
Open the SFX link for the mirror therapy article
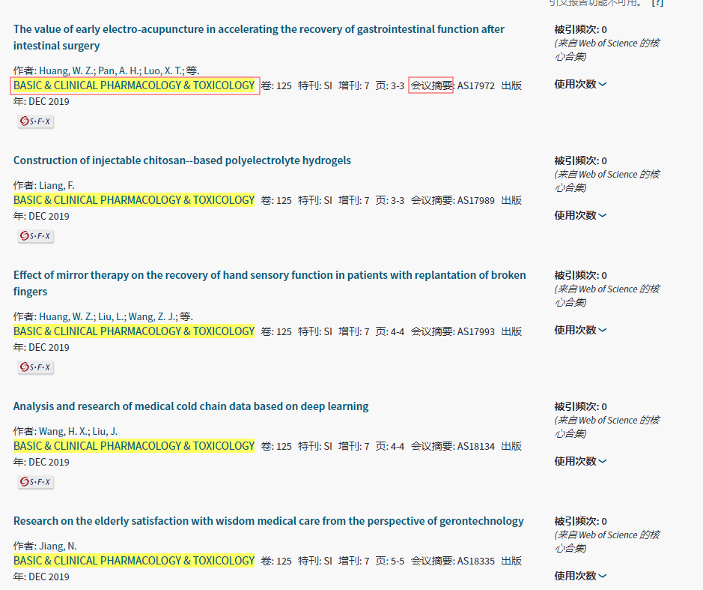tap(36, 367)
